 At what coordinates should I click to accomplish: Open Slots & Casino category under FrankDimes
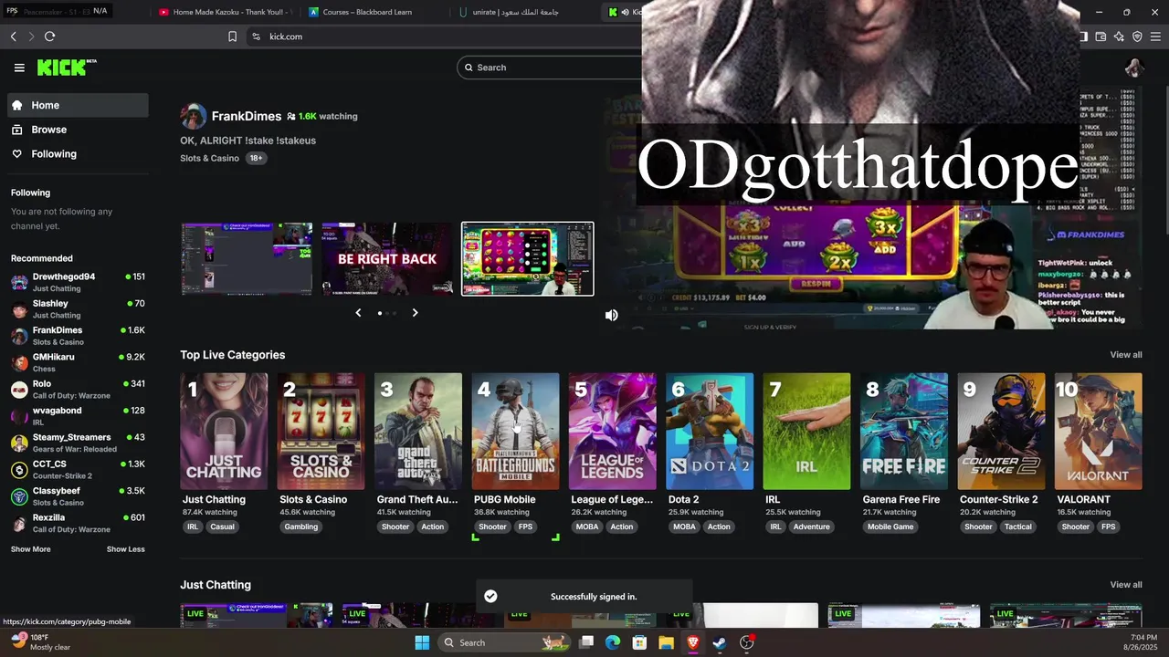pos(209,158)
